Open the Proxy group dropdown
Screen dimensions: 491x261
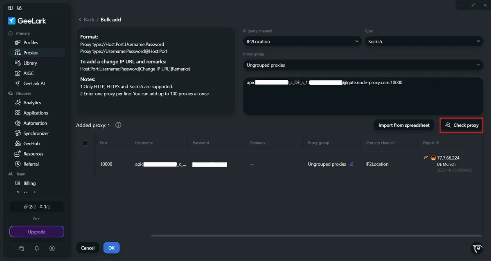[363, 65]
